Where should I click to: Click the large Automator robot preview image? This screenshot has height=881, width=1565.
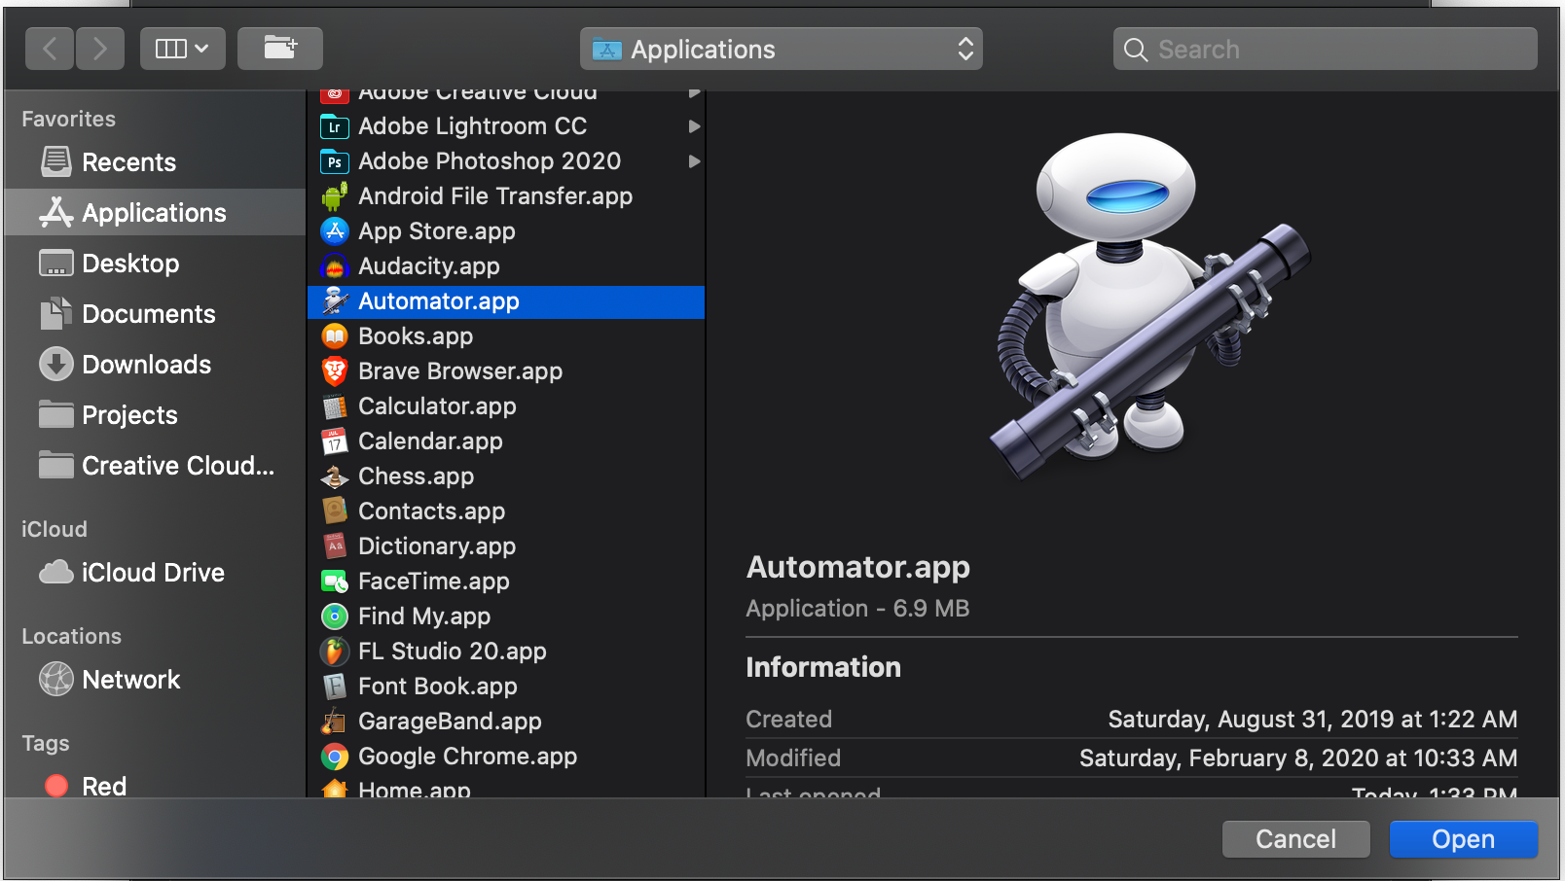(x=1150, y=305)
